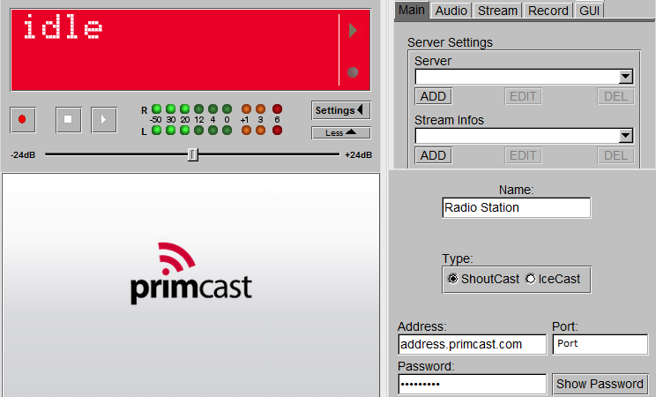
Task: Click the stop button
Action: point(69,120)
